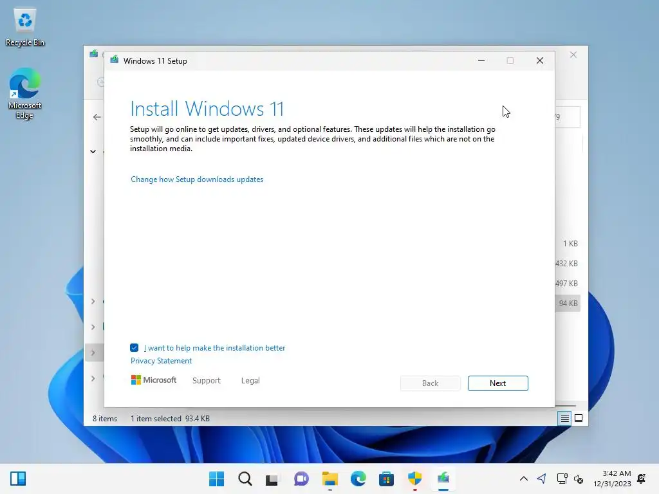Select the 497 KB file size entry
The width and height of the screenshot is (659, 494).
[x=566, y=284]
